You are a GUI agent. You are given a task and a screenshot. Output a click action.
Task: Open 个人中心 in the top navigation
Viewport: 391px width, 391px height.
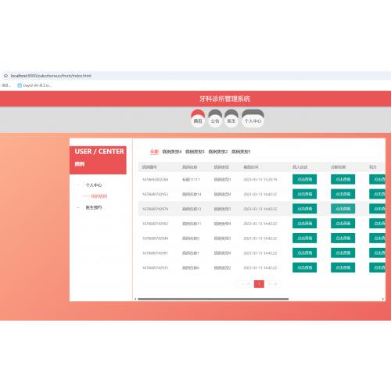[253, 121]
